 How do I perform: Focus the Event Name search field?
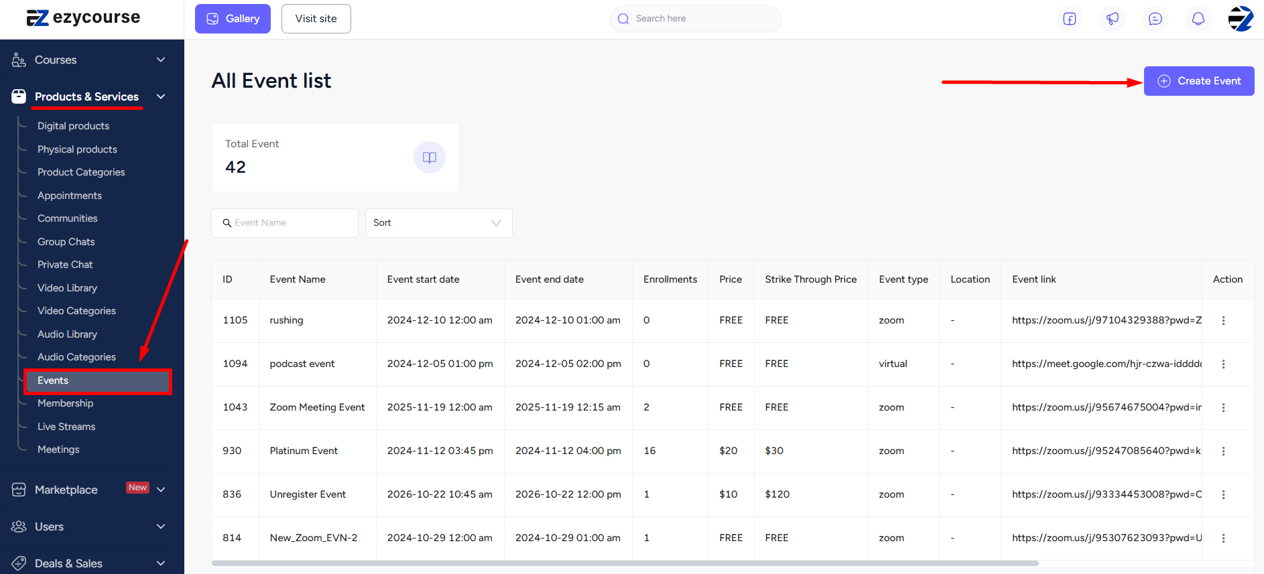(285, 223)
